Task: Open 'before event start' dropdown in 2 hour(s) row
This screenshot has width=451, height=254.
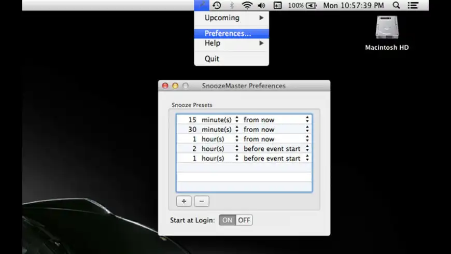Action: tap(276, 149)
